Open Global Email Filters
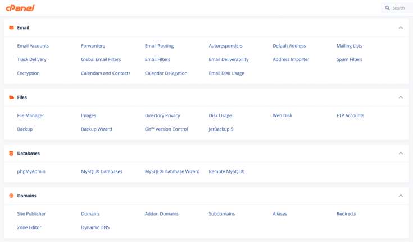Viewport: 413px width, 242px height. click(x=101, y=59)
